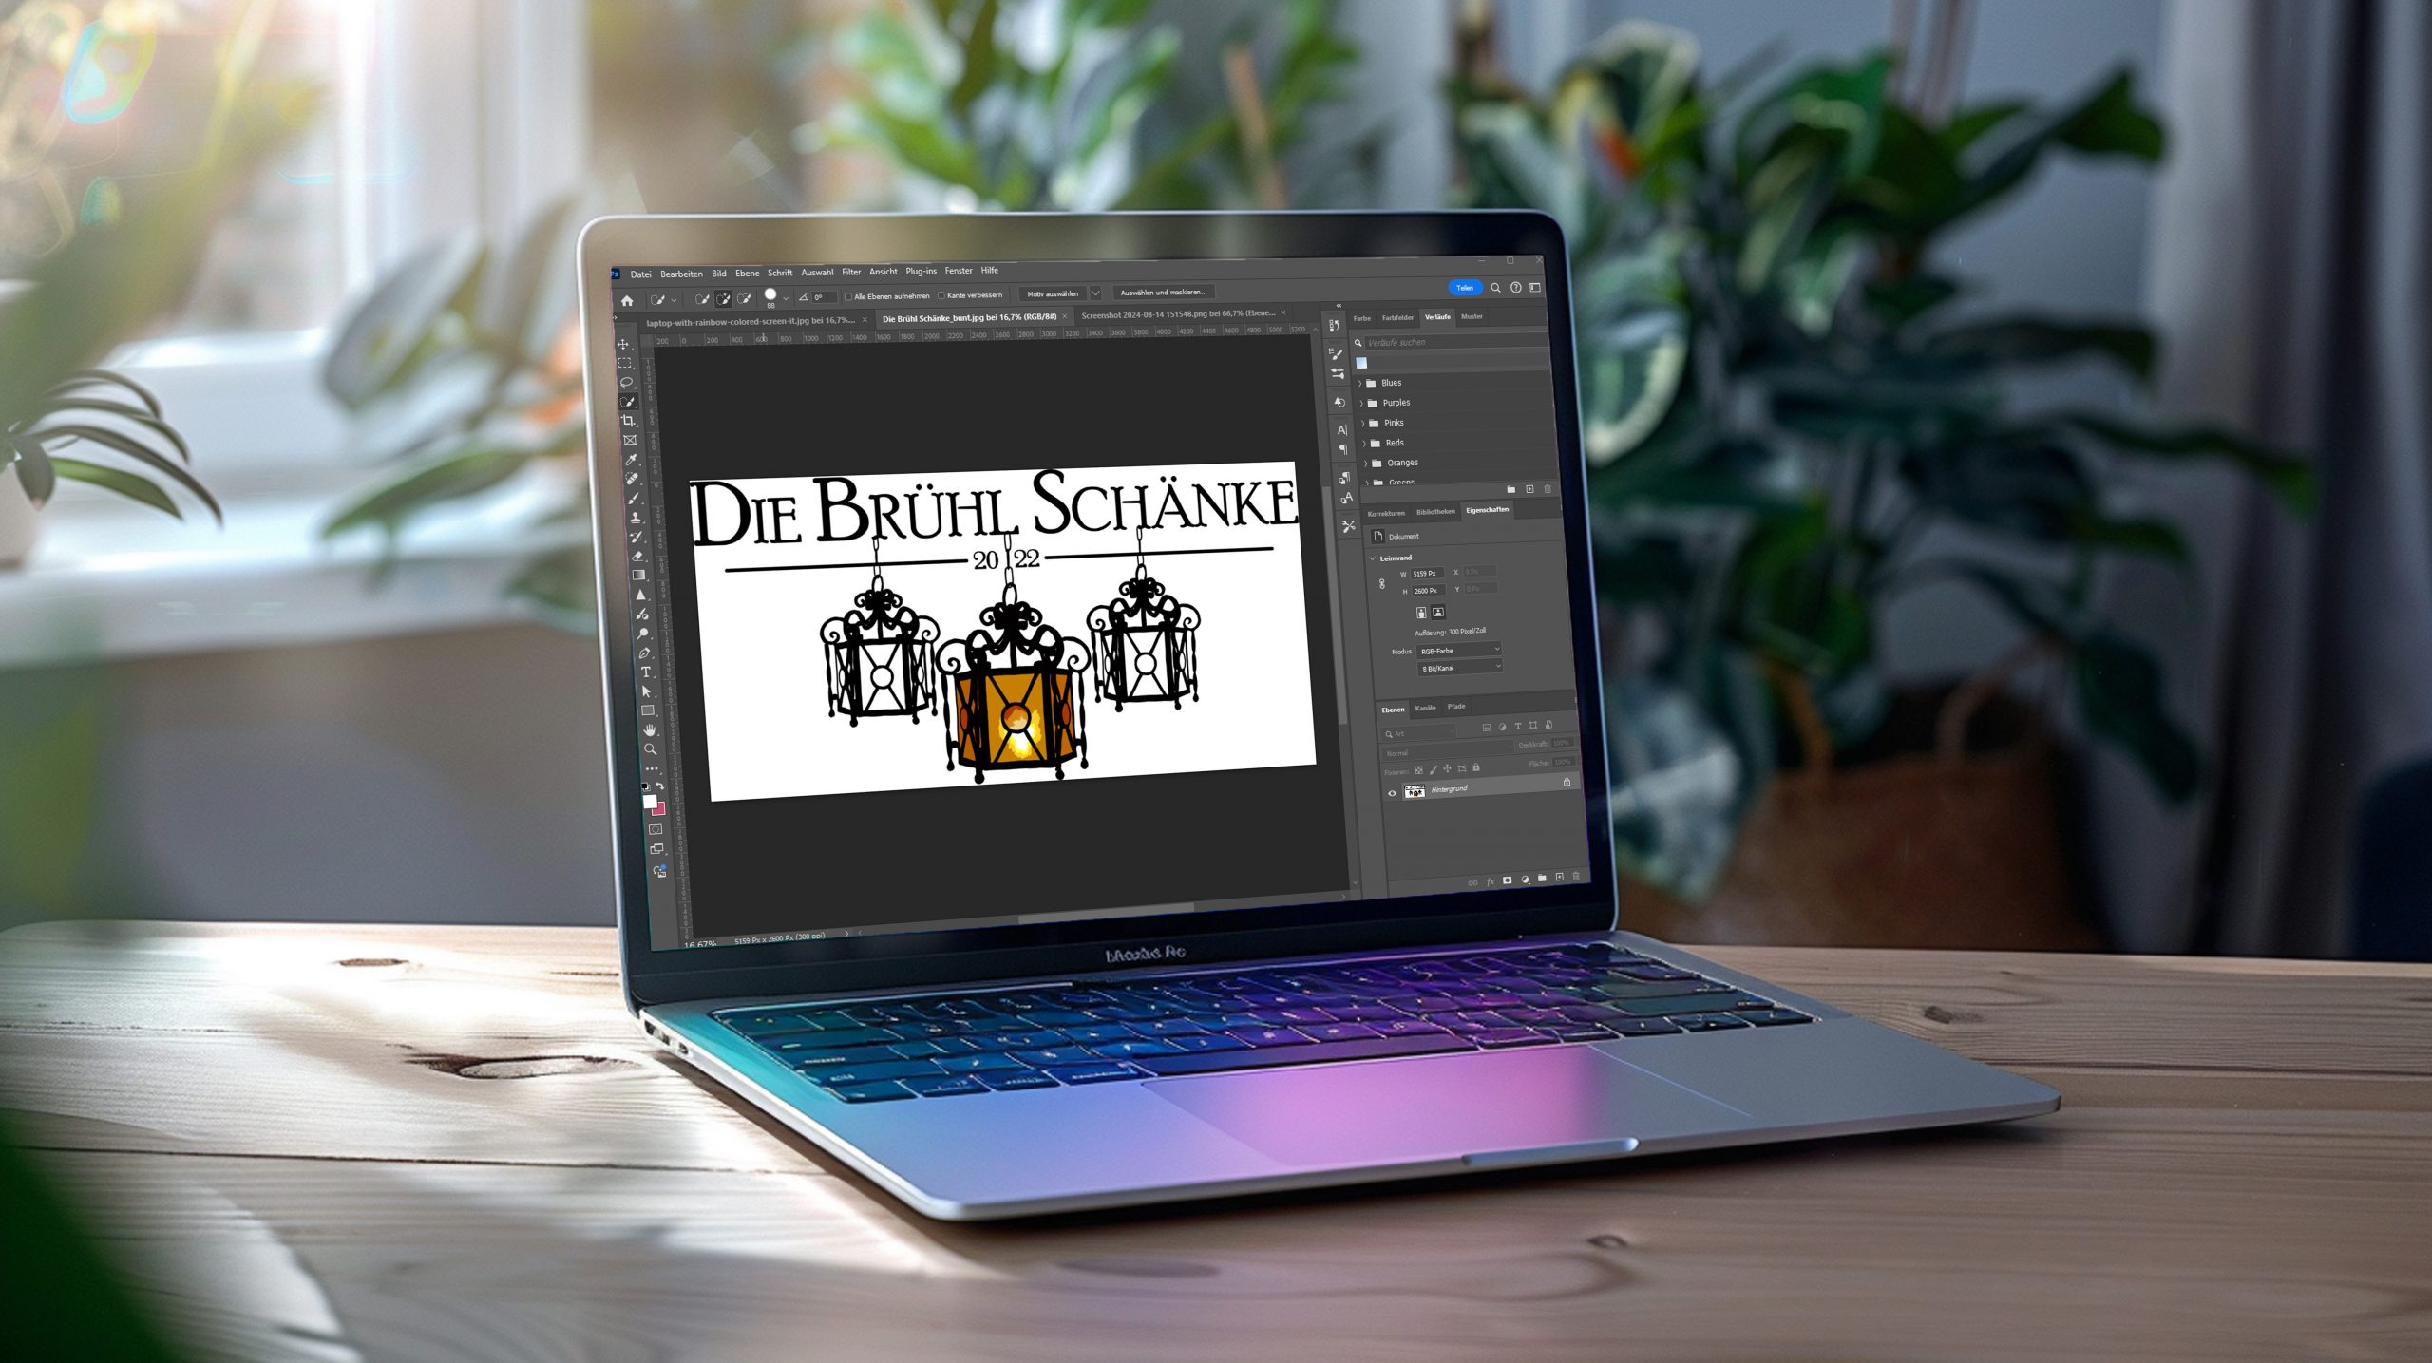The width and height of the screenshot is (2432, 1363).
Task: Enable 'Alle Ebenen aufnehmen' checkbox
Action: pyautogui.click(x=848, y=296)
